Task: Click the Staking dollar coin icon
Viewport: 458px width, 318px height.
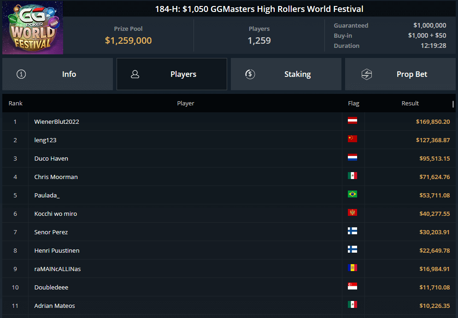Action: click(x=250, y=74)
